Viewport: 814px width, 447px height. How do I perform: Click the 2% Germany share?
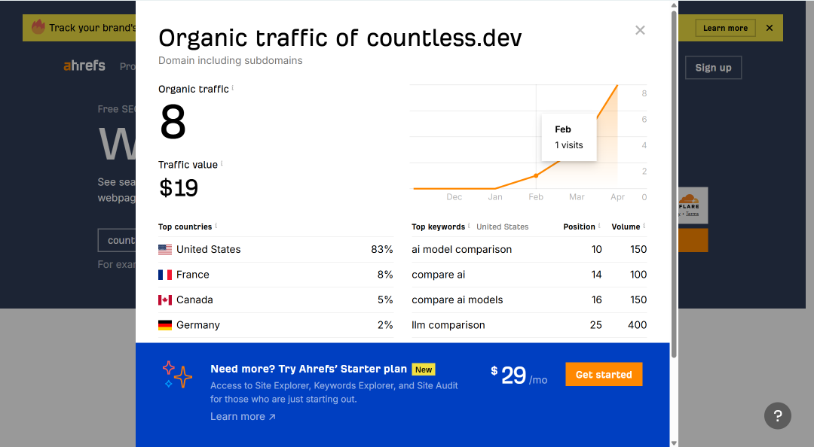(384, 325)
